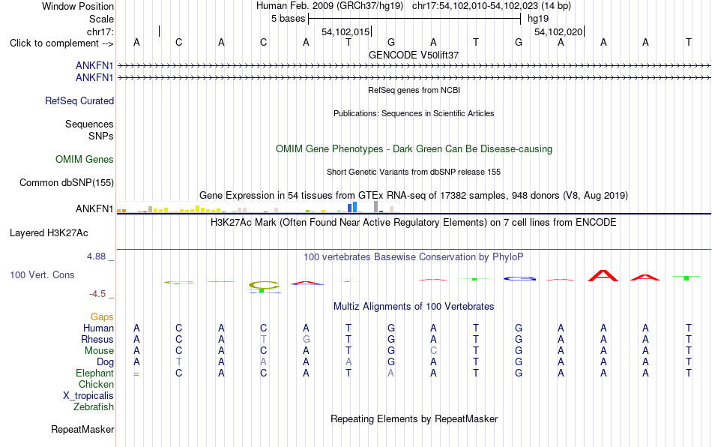Screen dimensions: 712x447
Task: Click the Mouse species row label
Action: click(x=99, y=351)
